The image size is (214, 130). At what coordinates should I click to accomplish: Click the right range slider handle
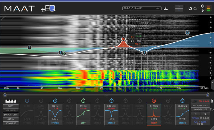(208, 94)
